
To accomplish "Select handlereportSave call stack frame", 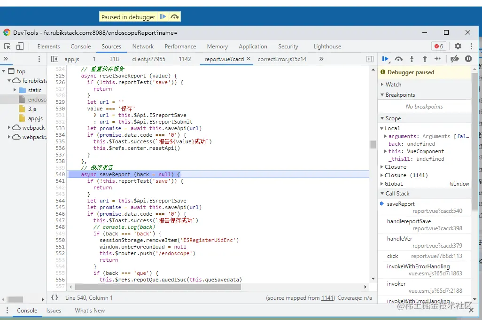I will pyautogui.click(x=409, y=221).
